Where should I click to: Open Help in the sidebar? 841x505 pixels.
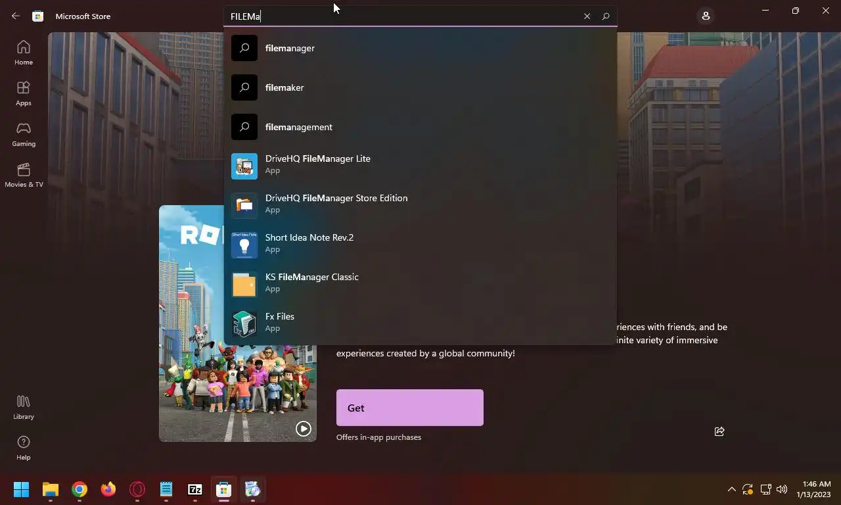[x=24, y=448]
